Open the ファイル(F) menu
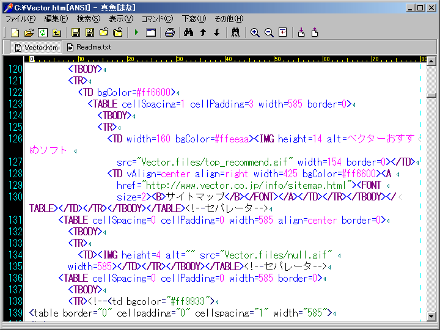 21,19
